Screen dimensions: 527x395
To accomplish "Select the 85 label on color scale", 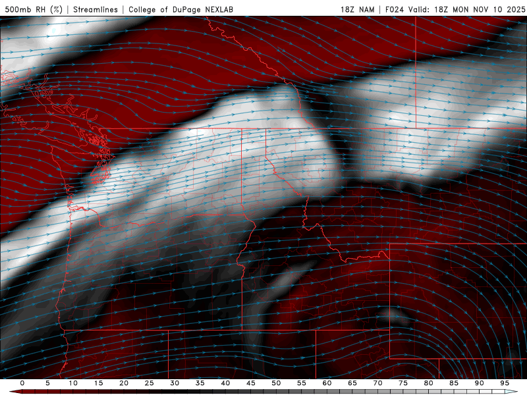I will pos(454,383).
